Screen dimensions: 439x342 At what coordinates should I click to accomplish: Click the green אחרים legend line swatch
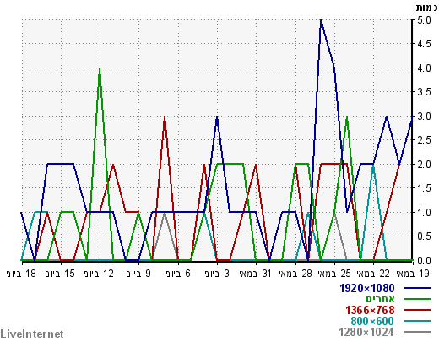coord(418,299)
